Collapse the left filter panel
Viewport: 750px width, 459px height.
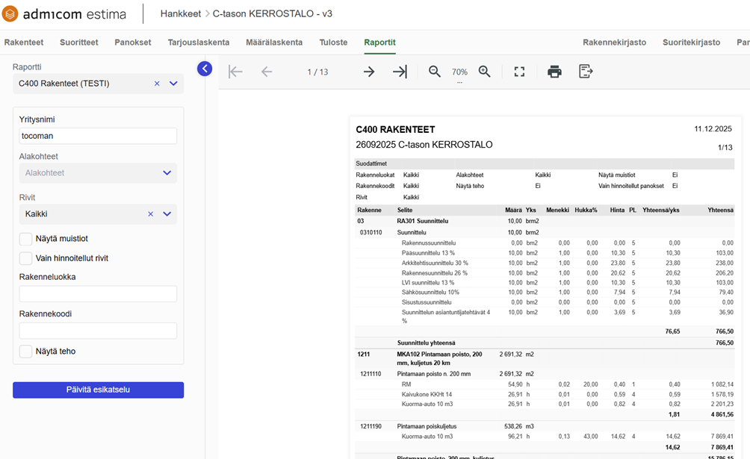205,69
